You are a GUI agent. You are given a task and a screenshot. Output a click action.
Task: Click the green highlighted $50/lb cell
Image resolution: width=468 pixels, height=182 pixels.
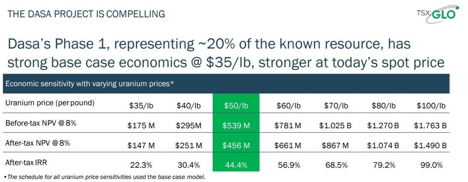coord(236,106)
